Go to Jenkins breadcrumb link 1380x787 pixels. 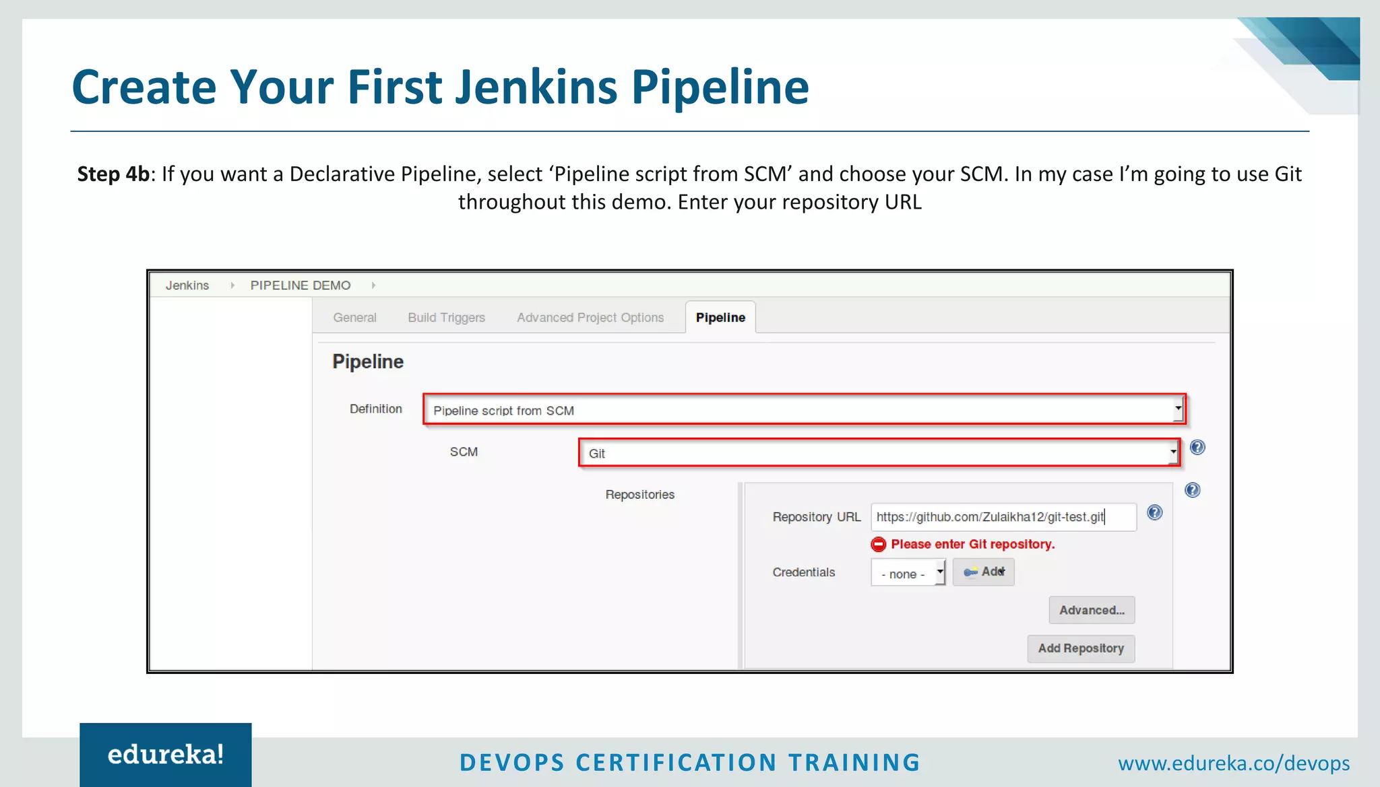click(187, 285)
